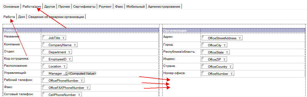This screenshot has height=97, width=307.
Task: Select the CompanyName field
Action: coord(60,45)
